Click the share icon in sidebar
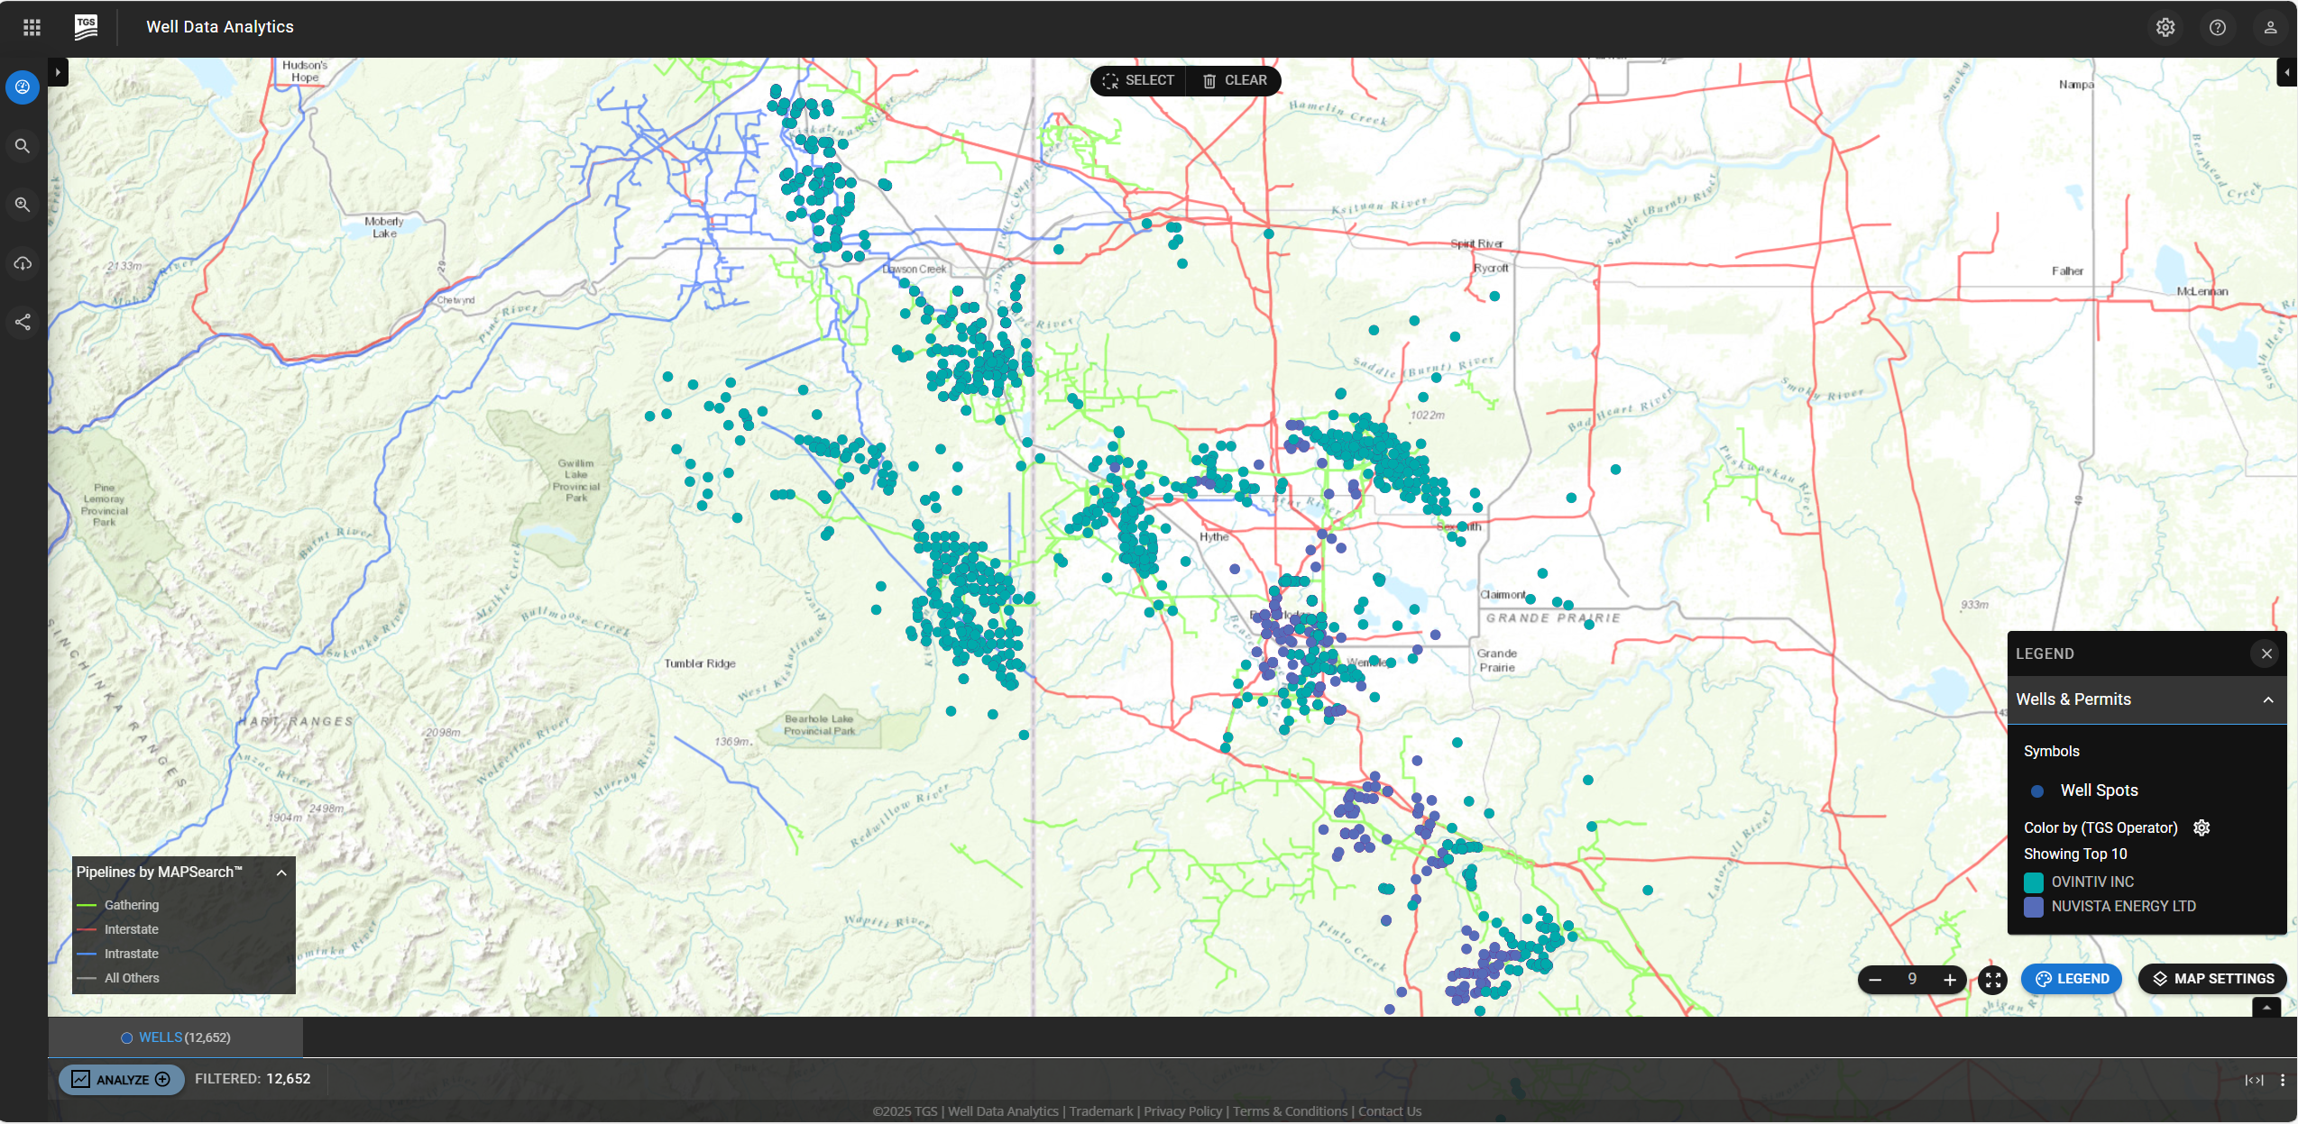Screen dimensions: 2298x1124 tap(23, 322)
